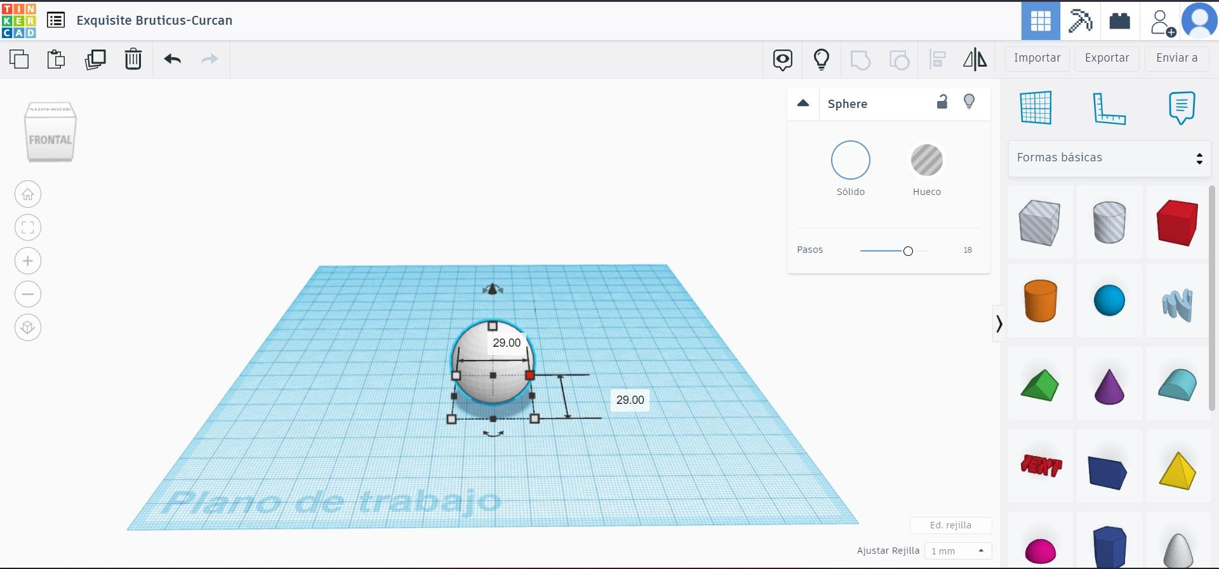Open the Ajustar Rejilla 1 mm dropdown
The image size is (1219, 569).
tap(958, 551)
